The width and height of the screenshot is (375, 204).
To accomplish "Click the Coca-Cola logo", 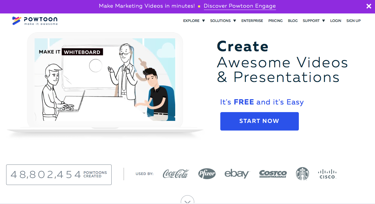I will tap(176, 174).
